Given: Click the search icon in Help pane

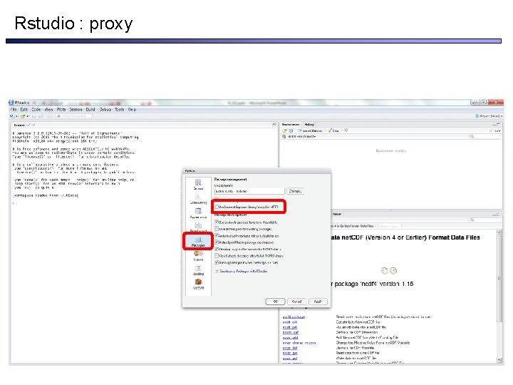Looking at the screenshot, I should pos(472,220).
